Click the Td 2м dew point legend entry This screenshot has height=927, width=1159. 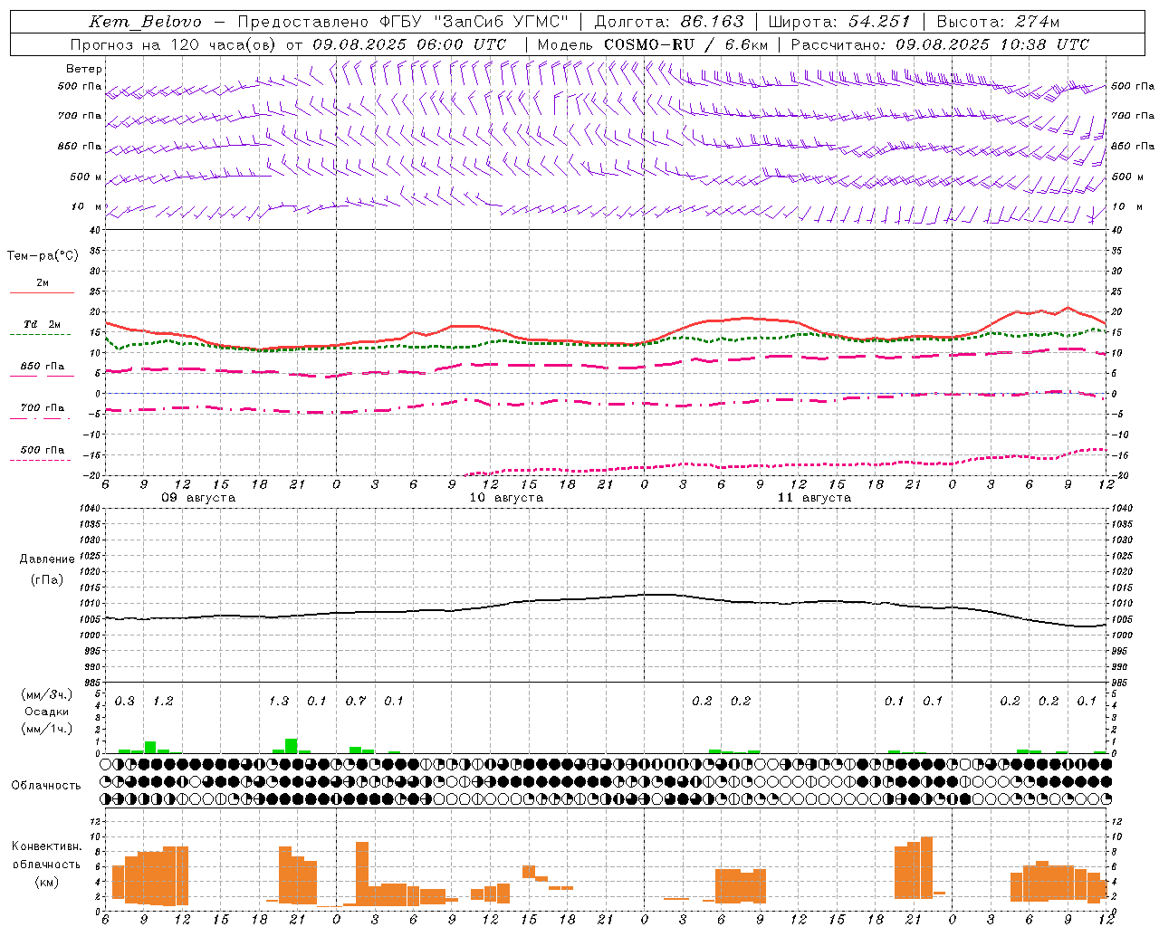coord(42,324)
